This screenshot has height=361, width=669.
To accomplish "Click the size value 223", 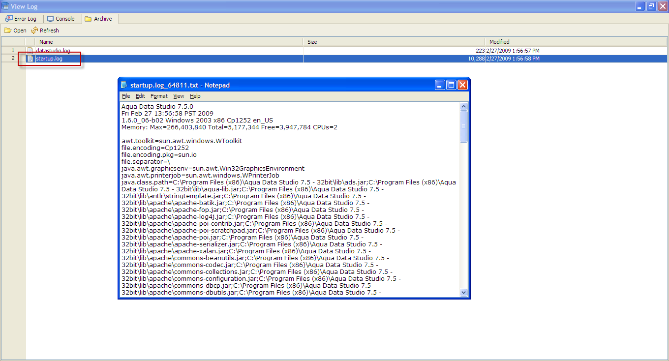I will pyautogui.click(x=480, y=51).
